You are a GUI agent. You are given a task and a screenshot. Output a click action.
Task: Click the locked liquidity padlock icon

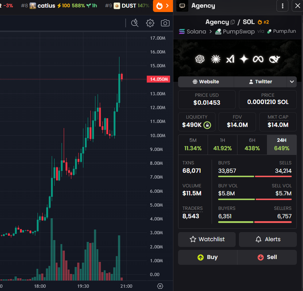point(207,125)
